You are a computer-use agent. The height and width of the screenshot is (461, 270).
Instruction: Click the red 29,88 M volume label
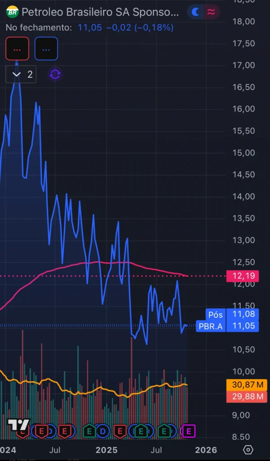click(x=247, y=397)
